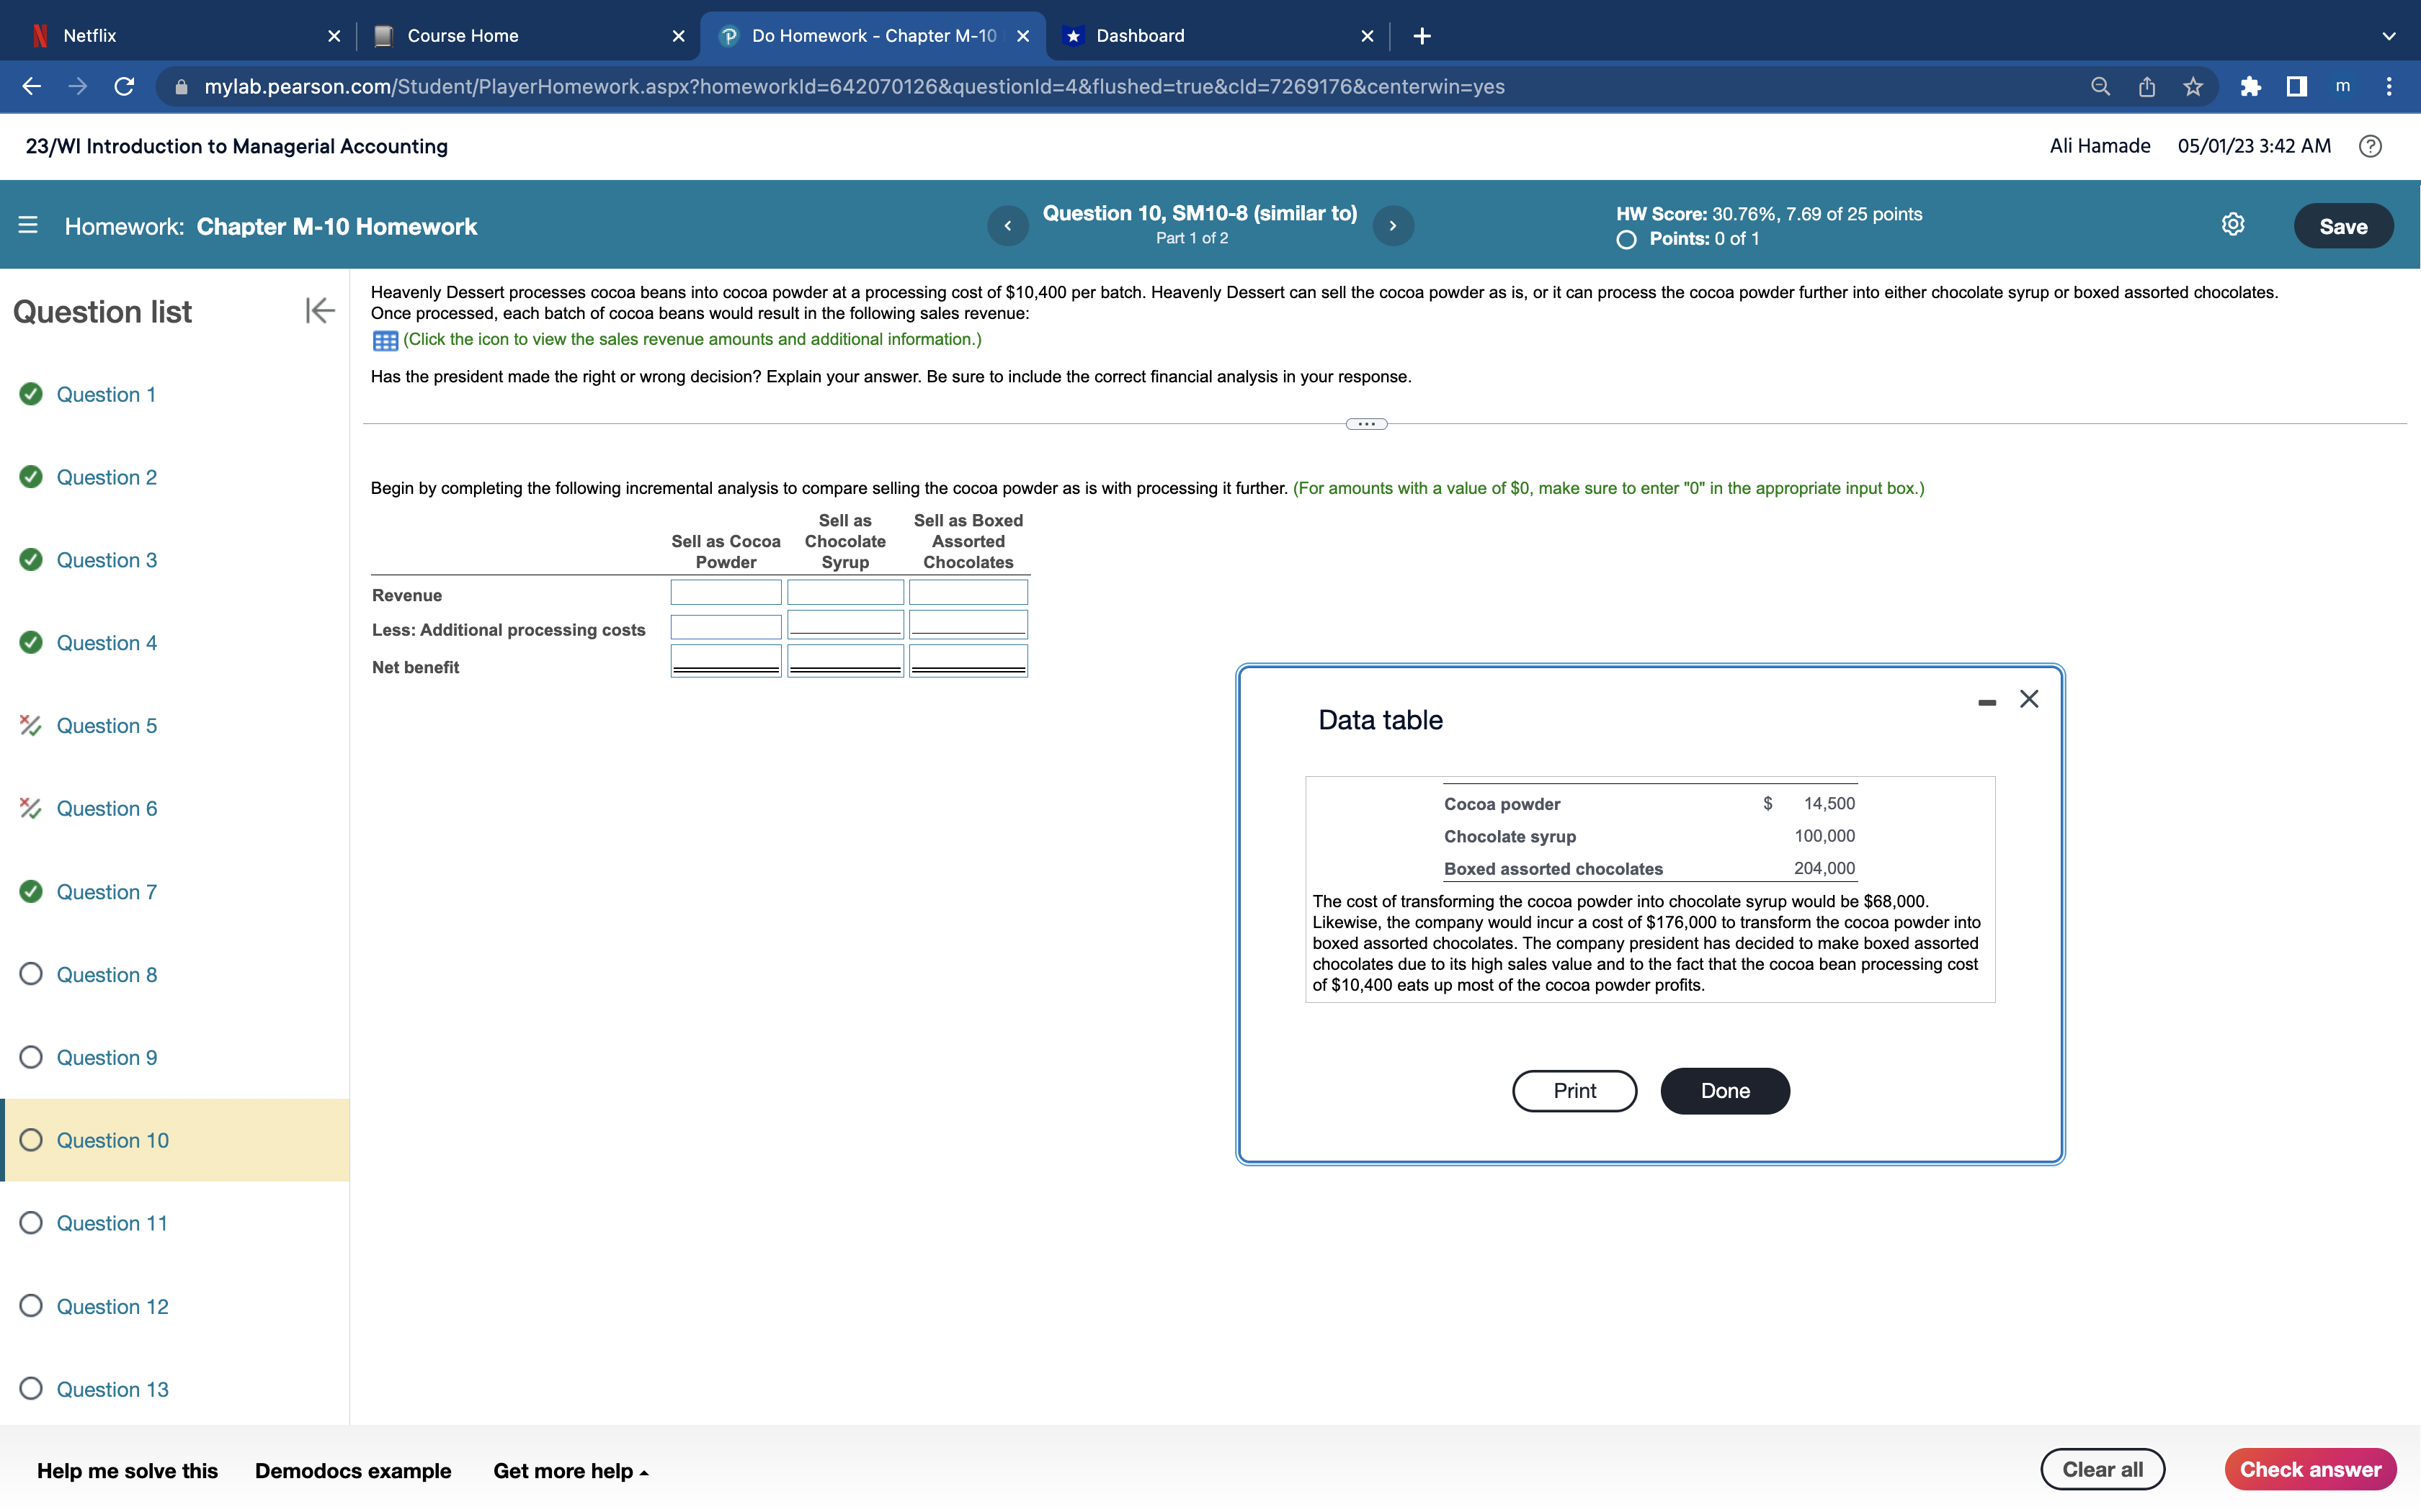Go to next question arrow
The height and width of the screenshot is (1512, 2421).
(x=1393, y=226)
